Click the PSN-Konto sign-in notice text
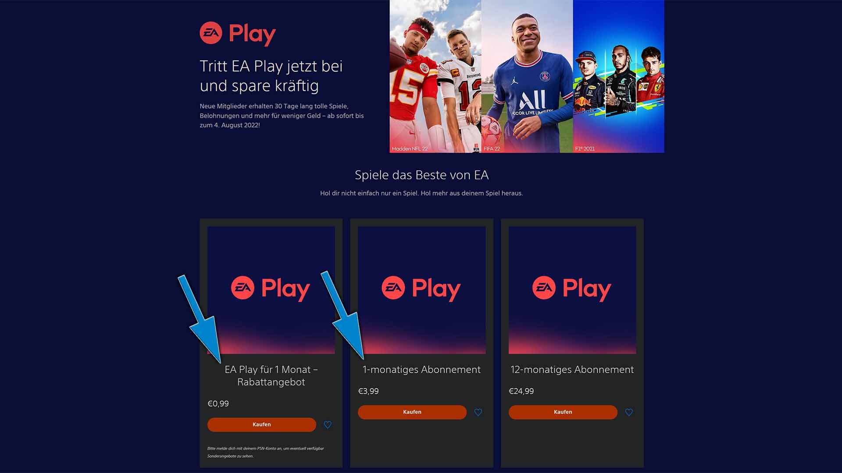 [x=266, y=452]
